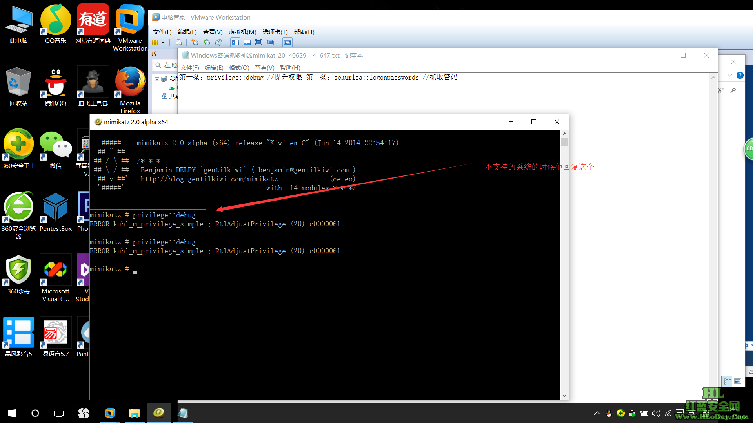The height and width of the screenshot is (423, 753).
Task: Open the Mozilla Firefox desktop icon
Action: [130, 90]
